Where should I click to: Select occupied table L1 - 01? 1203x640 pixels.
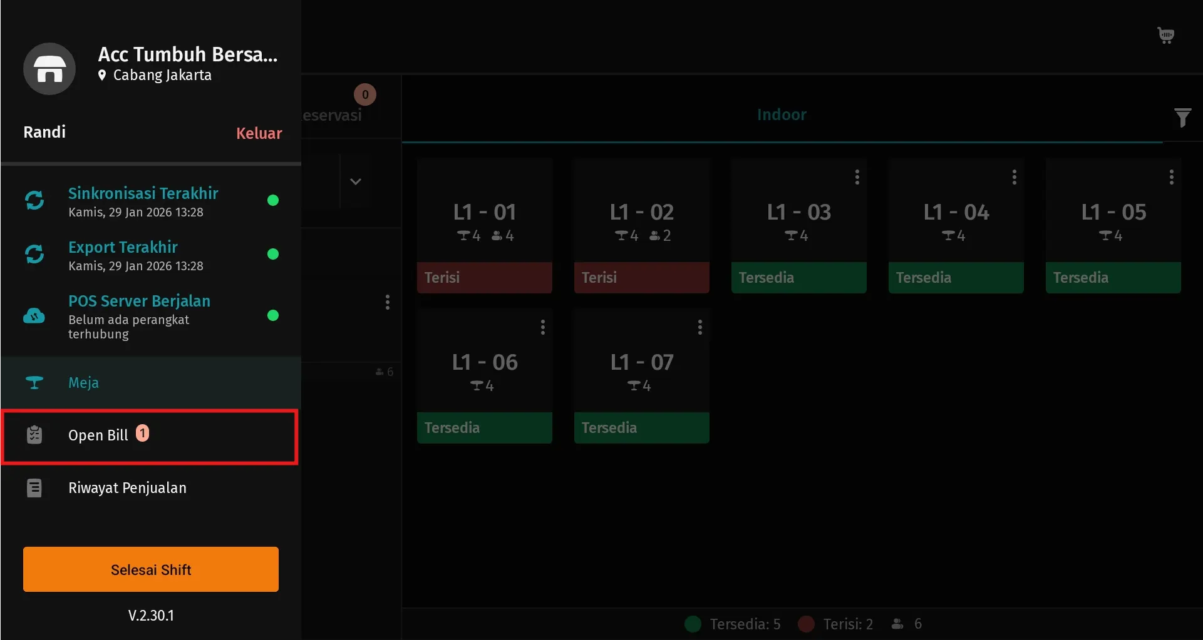click(x=485, y=225)
